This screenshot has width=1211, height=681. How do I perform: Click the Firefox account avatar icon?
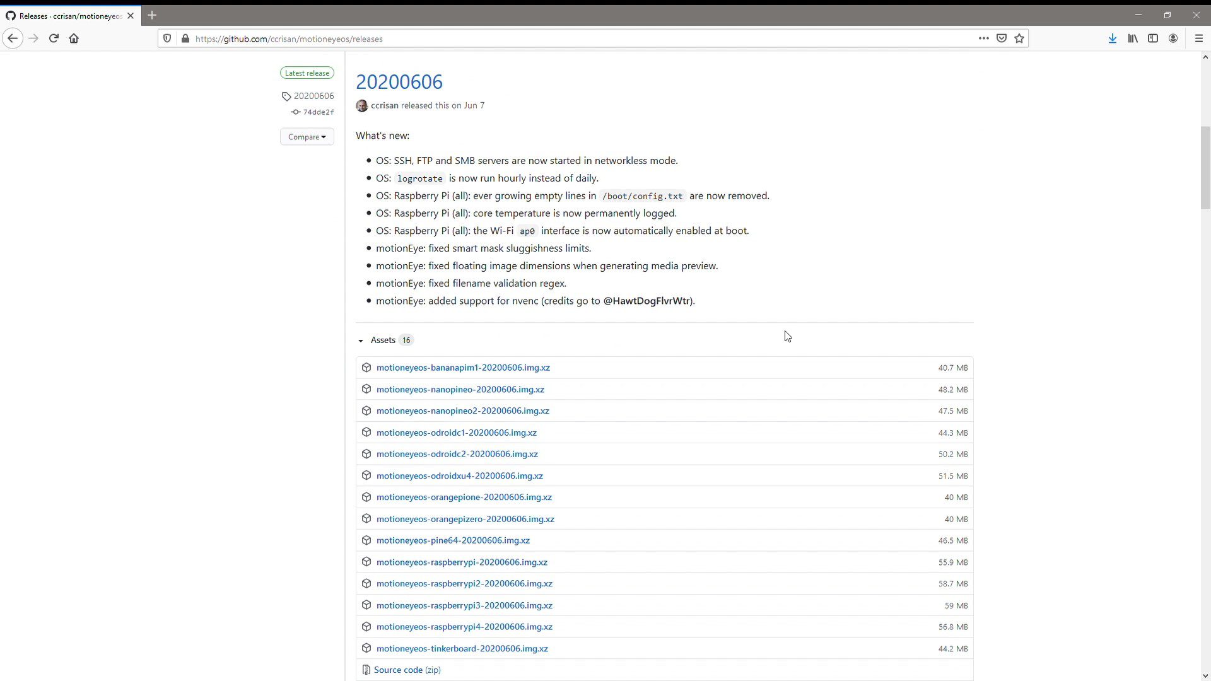click(1173, 38)
